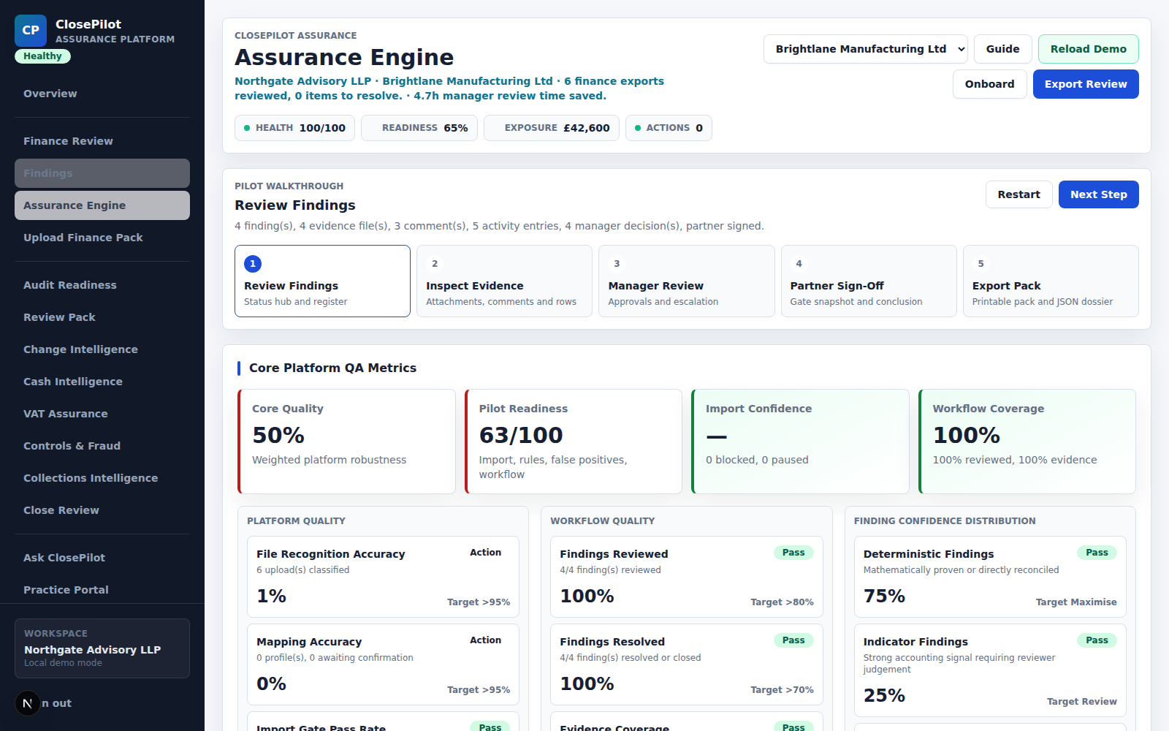Open the Pilot Readiness 63/100 card
1169x731 pixels.
click(574, 442)
